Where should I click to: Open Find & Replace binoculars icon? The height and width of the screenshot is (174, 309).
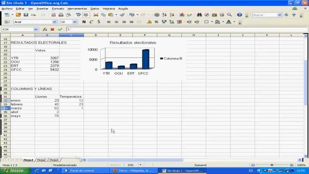[199, 15]
